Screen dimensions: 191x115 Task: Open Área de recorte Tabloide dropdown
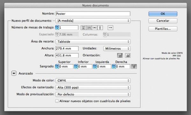tap(93, 42)
